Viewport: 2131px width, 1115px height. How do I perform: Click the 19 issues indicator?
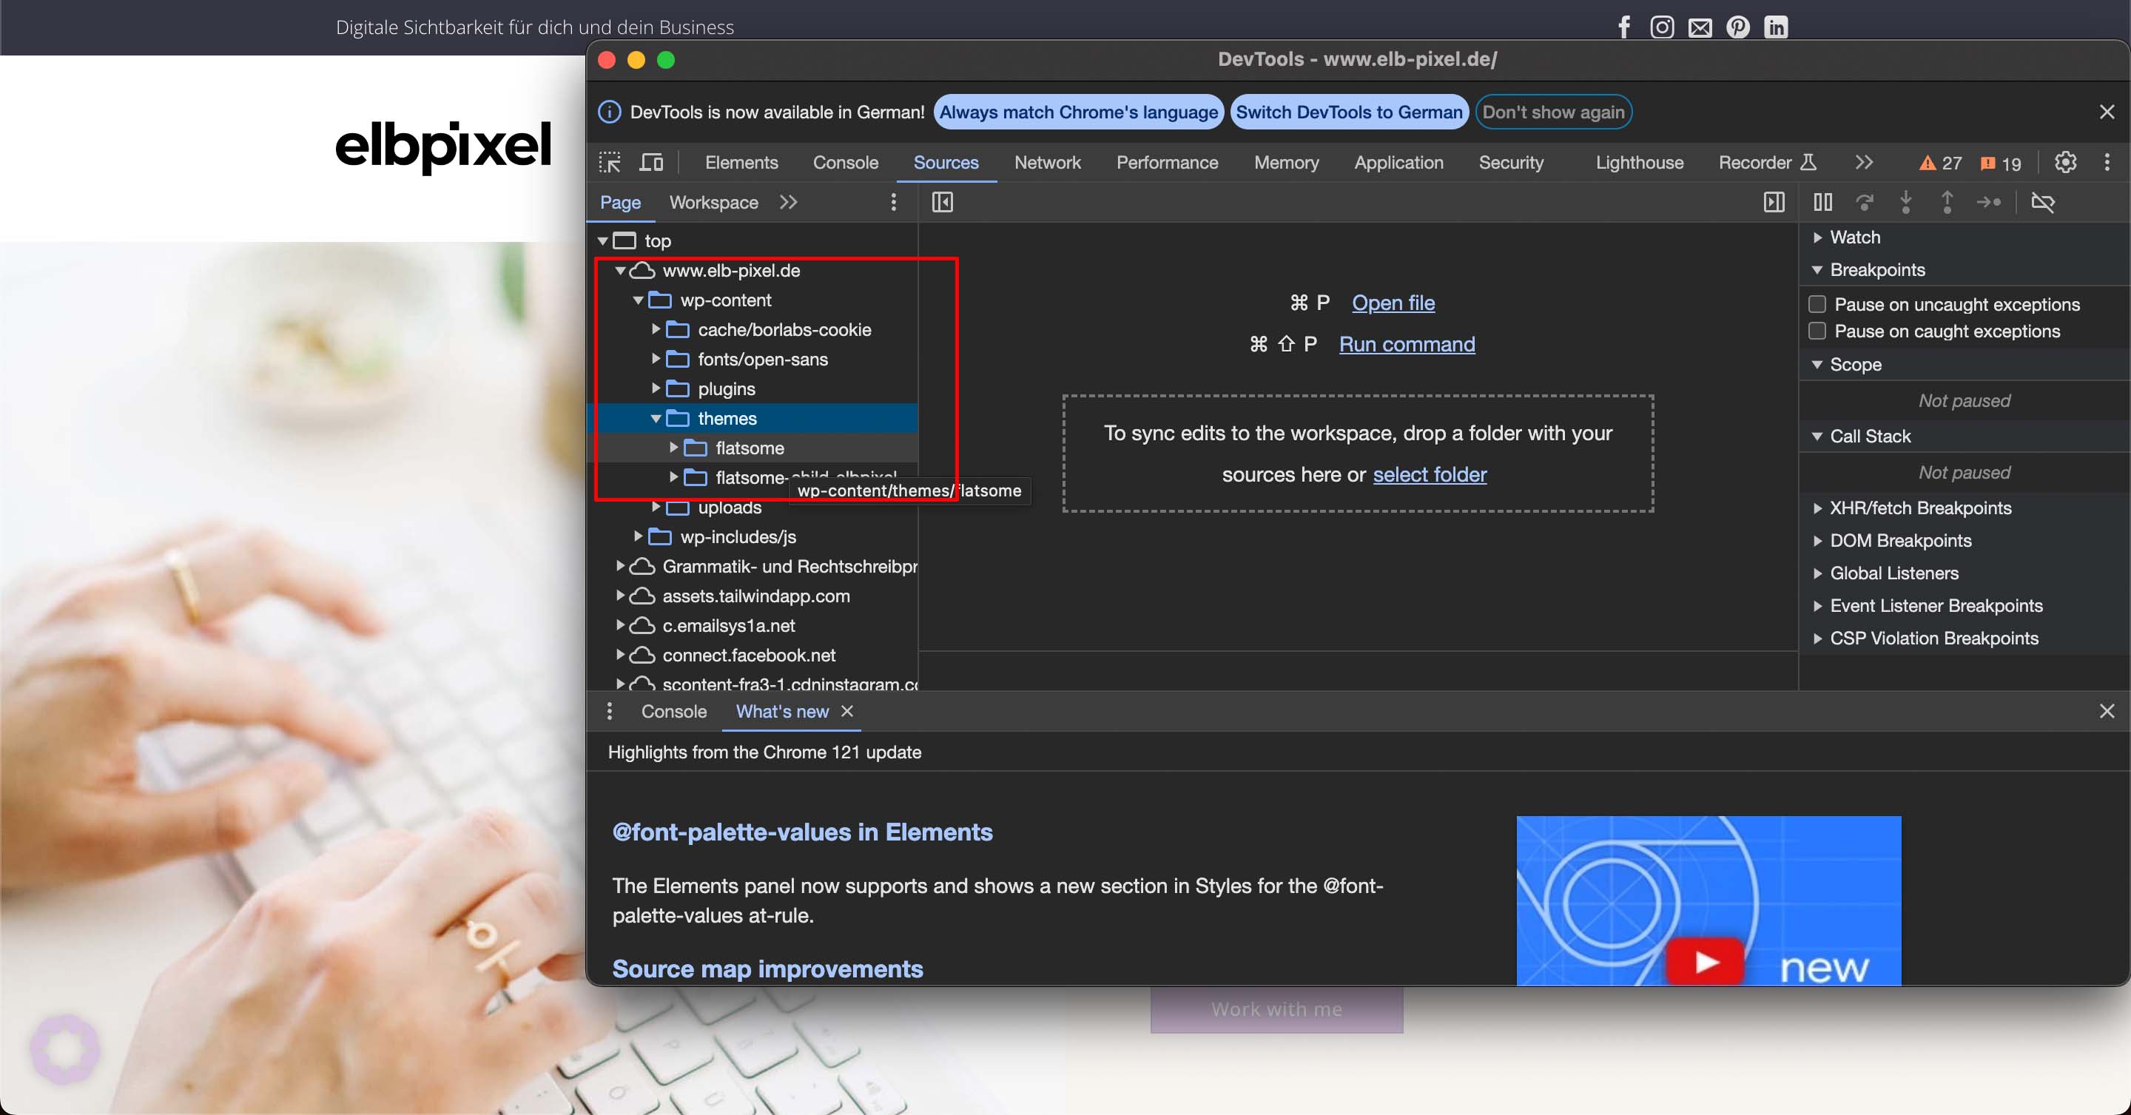point(2000,163)
